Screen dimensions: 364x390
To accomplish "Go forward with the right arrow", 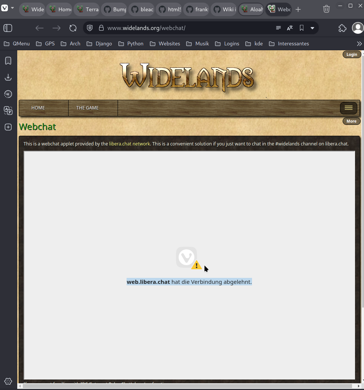I will point(57,28).
